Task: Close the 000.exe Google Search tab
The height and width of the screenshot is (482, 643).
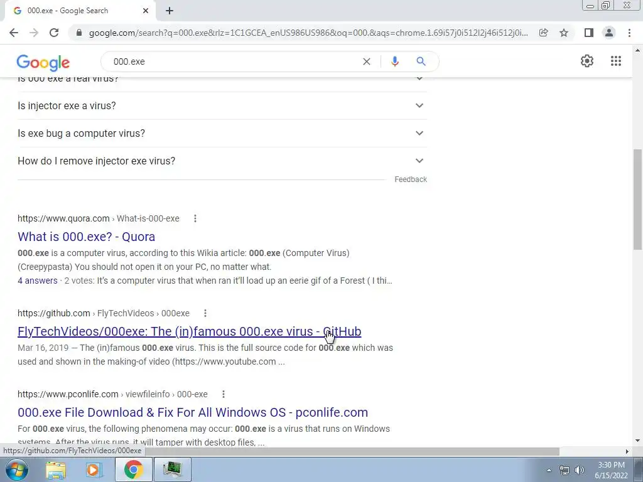Action: pyautogui.click(x=146, y=11)
